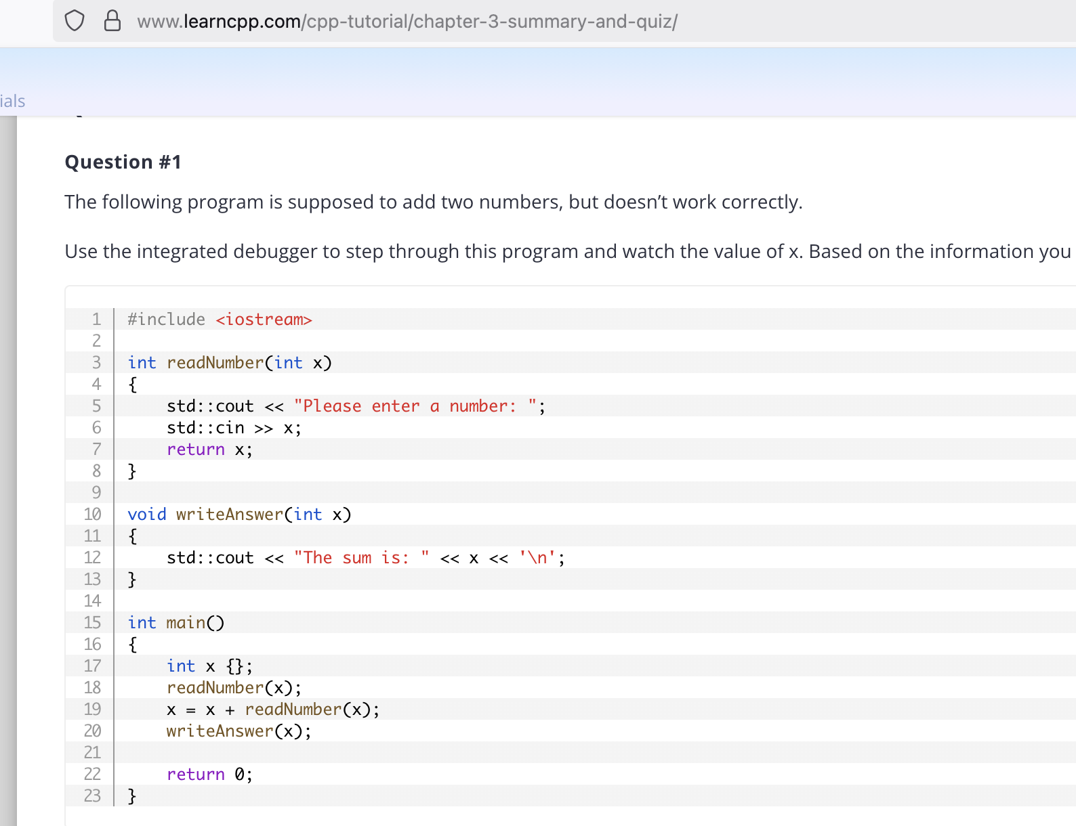The height and width of the screenshot is (826, 1076).
Task: Click the #include <iostream> code line
Action: point(220,320)
